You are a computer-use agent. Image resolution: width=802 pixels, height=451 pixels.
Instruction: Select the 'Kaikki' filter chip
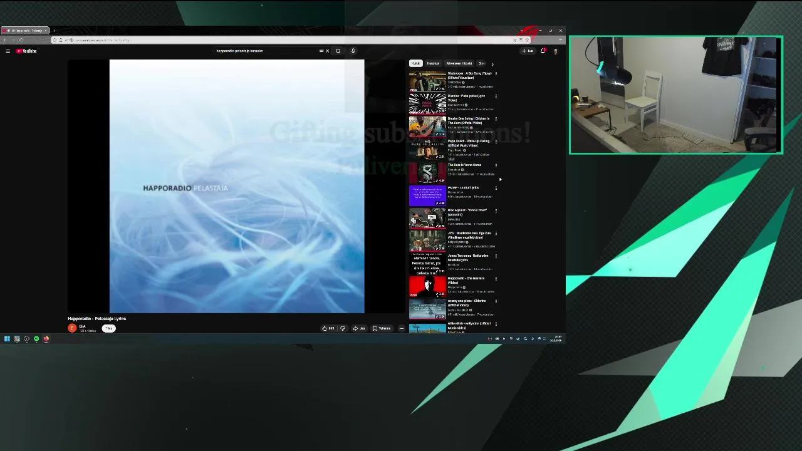pyautogui.click(x=415, y=63)
